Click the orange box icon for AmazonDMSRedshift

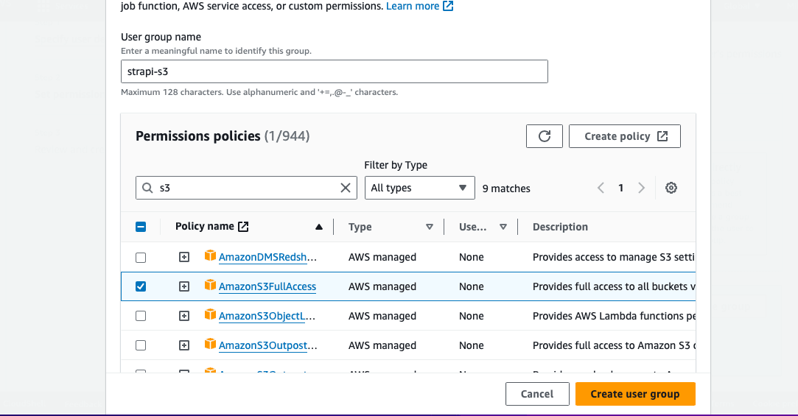click(210, 255)
